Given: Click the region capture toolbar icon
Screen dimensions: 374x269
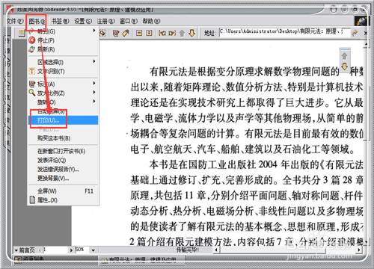Looking at the screenshot, I should coord(102,33).
